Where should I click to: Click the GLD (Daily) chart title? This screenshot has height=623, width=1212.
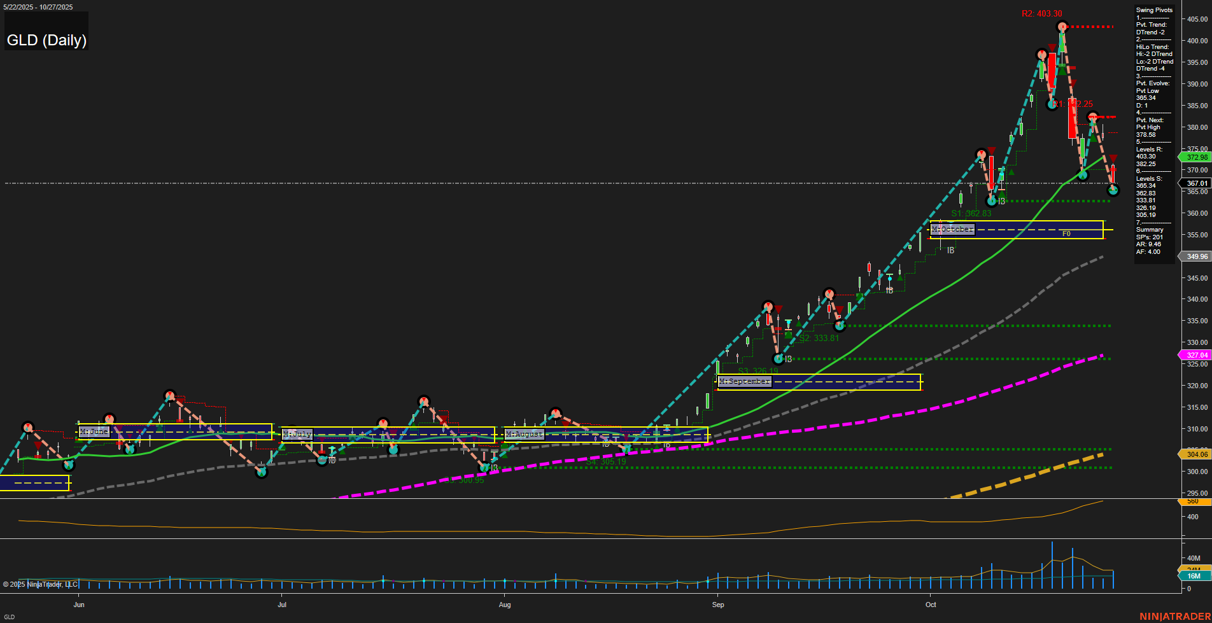(46, 39)
